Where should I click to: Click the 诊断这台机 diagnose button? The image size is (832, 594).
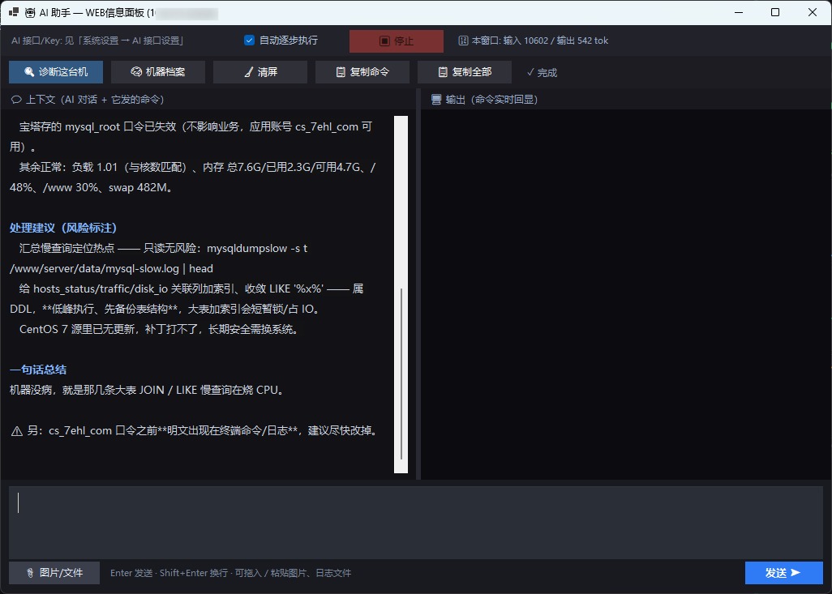tap(56, 72)
